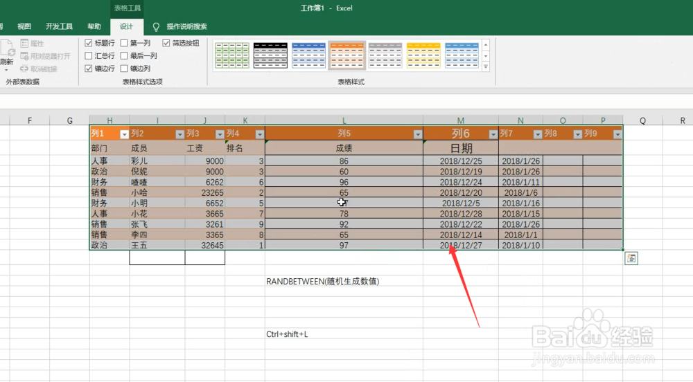Select the gray table style thumbnail
Image resolution: width=693 pixels, height=382 pixels.
tap(385, 55)
